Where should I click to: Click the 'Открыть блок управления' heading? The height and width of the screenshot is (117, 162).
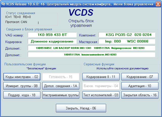tap(81, 23)
